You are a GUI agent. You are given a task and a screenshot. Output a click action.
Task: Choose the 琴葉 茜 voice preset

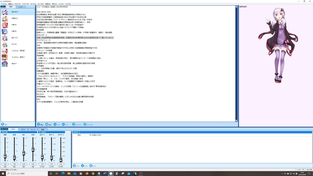[5, 25]
